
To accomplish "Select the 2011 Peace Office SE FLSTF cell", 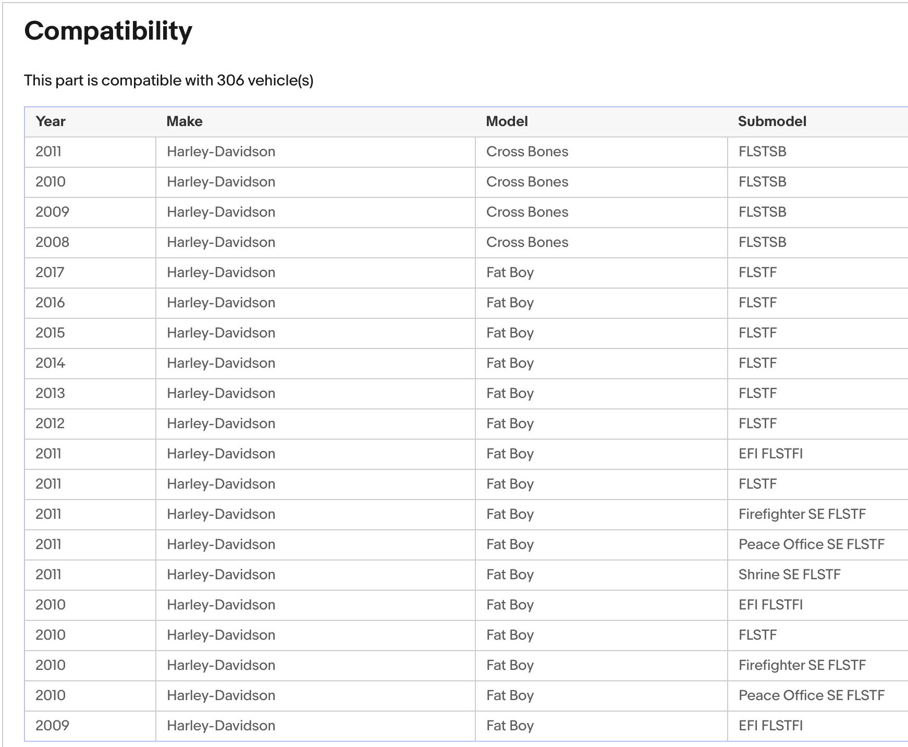I will click(x=811, y=544).
